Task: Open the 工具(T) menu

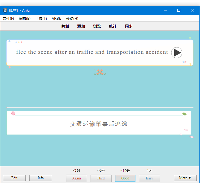Action: (x=41, y=19)
